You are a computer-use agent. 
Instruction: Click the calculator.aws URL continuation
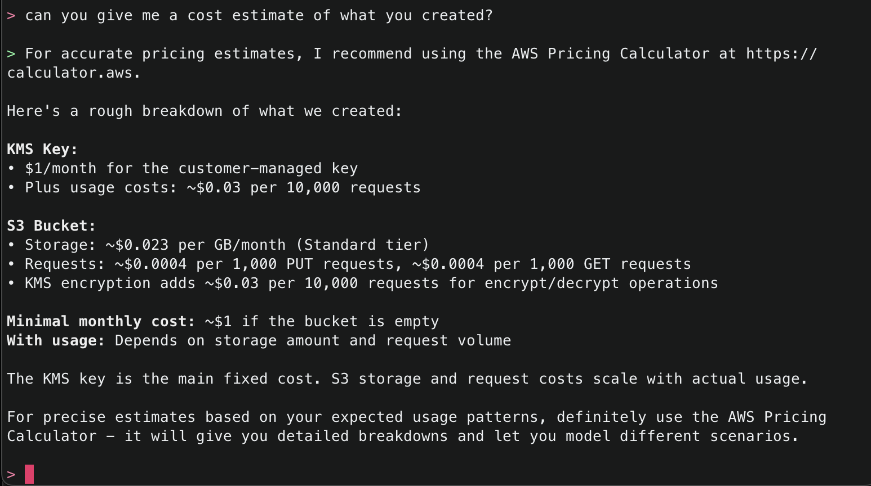[73, 73]
